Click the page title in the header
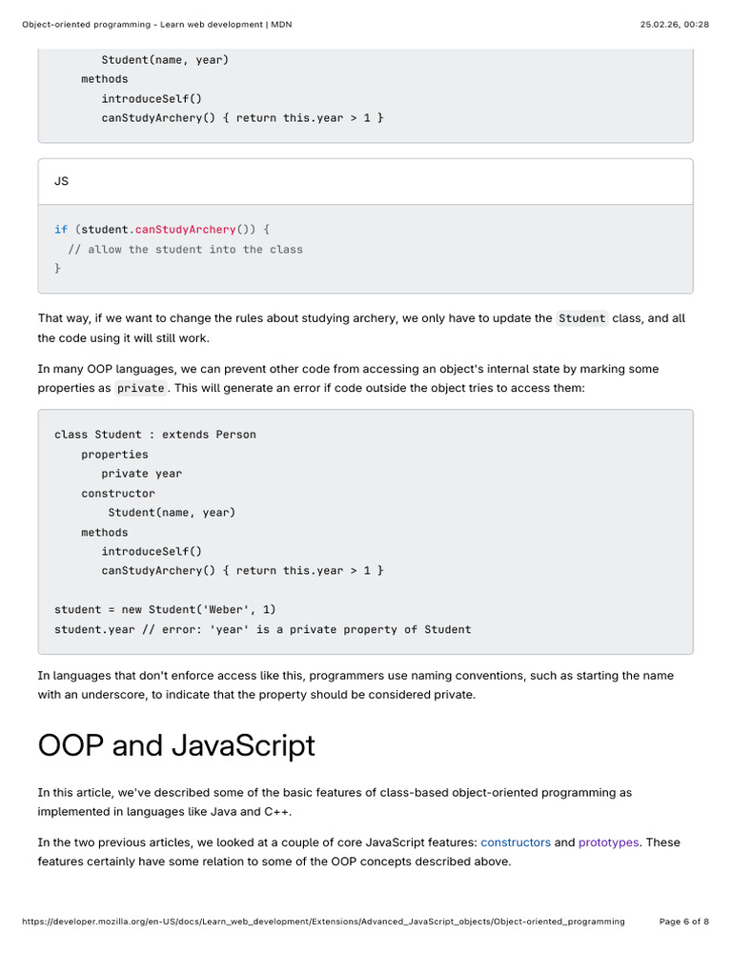 [x=156, y=25]
